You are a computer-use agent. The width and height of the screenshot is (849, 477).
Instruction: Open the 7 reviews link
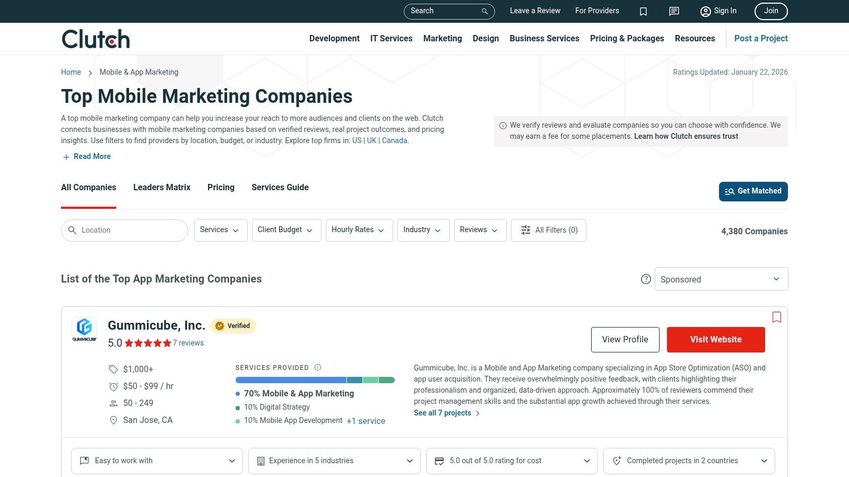tap(188, 343)
